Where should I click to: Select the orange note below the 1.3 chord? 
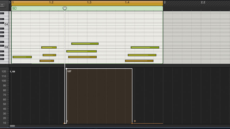pos(82,57)
